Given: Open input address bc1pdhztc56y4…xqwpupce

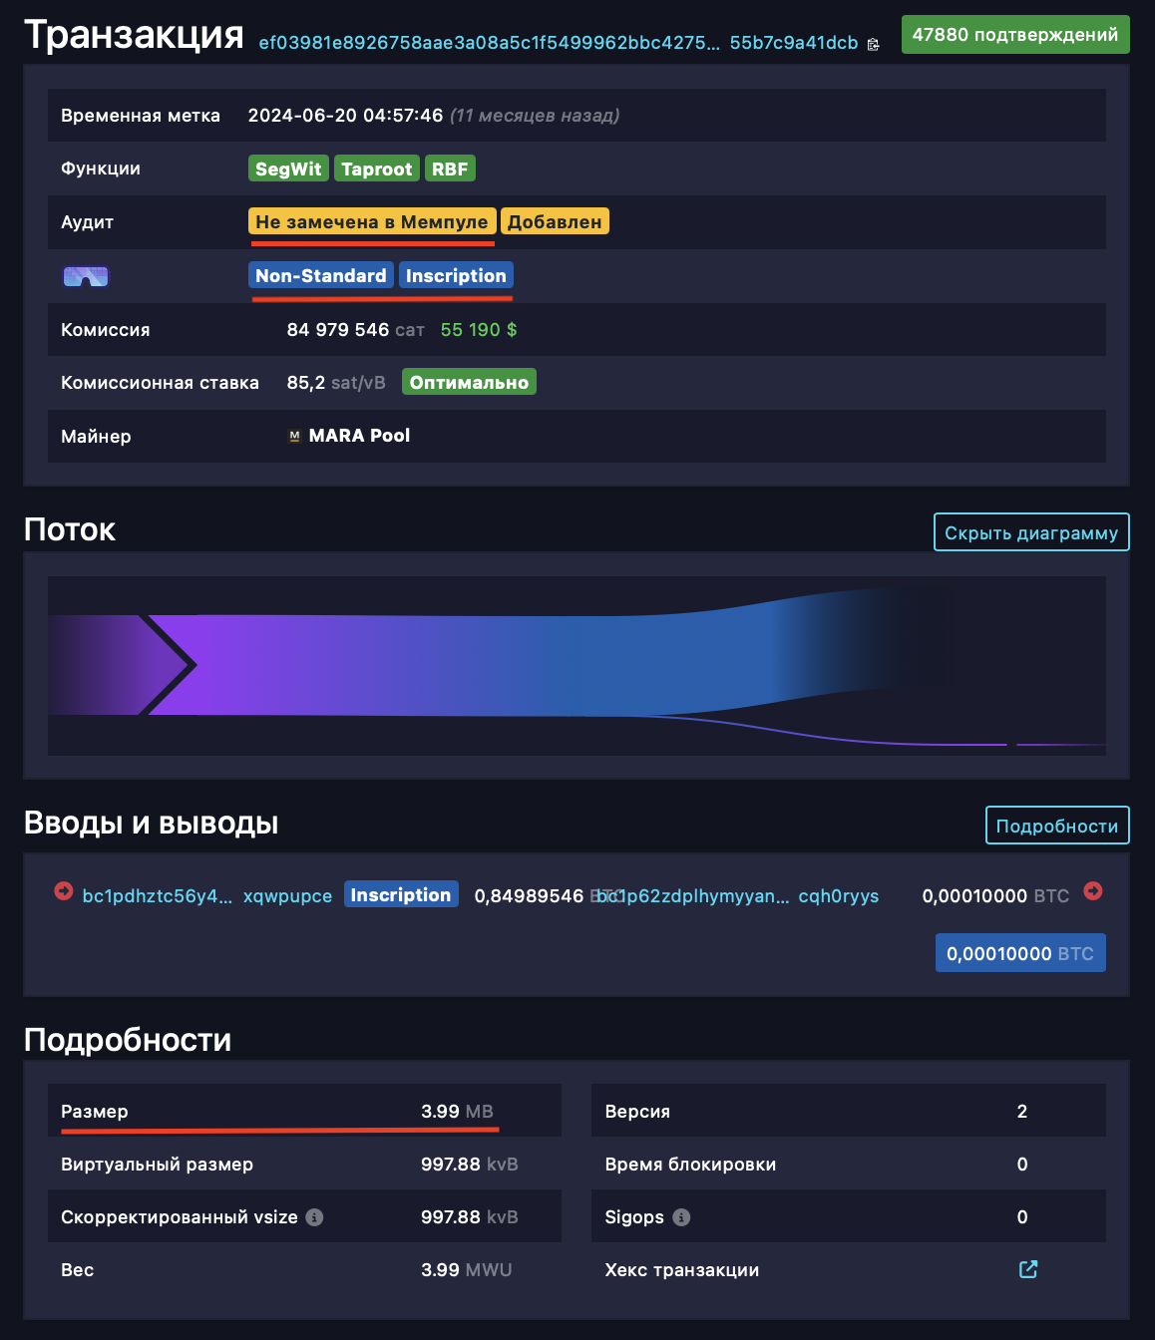Looking at the screenshot, I should pyautogui.click(x=207, y=896).
